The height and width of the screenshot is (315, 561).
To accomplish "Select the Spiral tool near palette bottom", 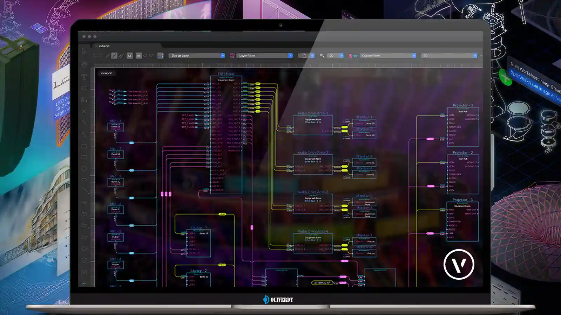I will [84, 260].
